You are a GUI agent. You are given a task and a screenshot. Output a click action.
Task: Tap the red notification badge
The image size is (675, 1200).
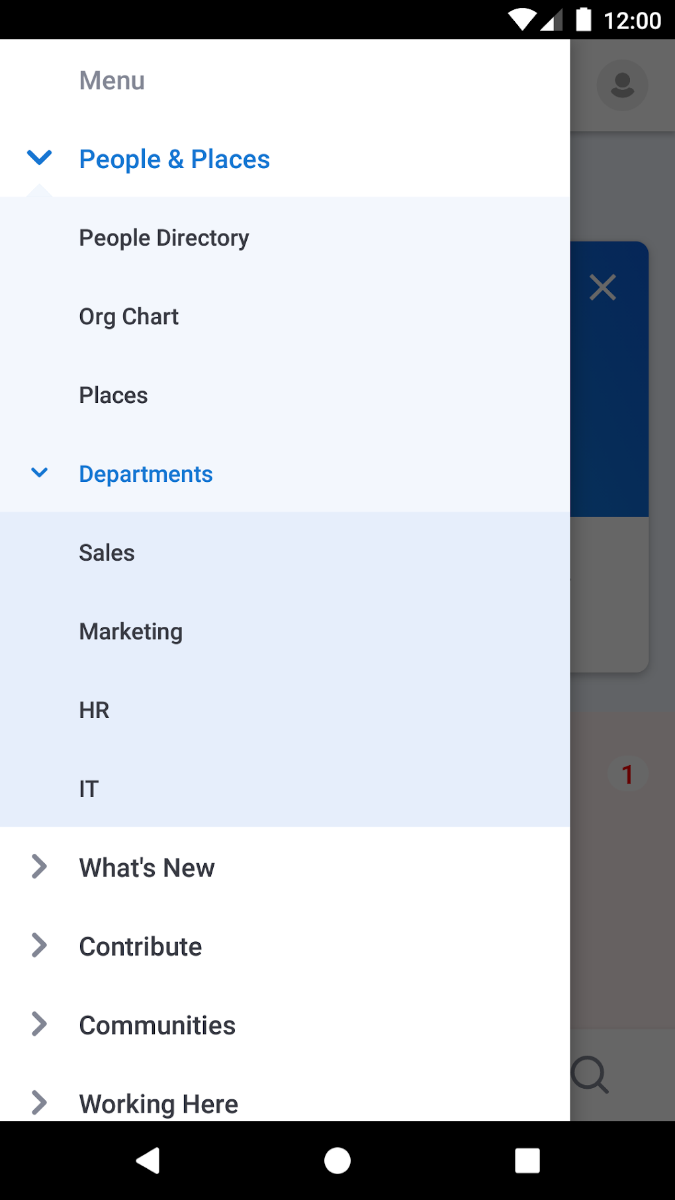(x=627, y=774)
